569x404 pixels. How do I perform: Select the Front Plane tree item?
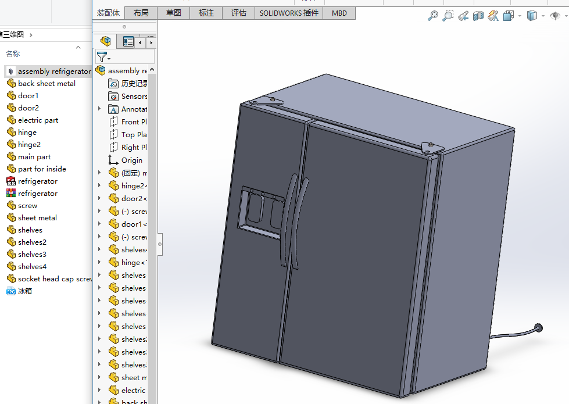tap(134, 122)
